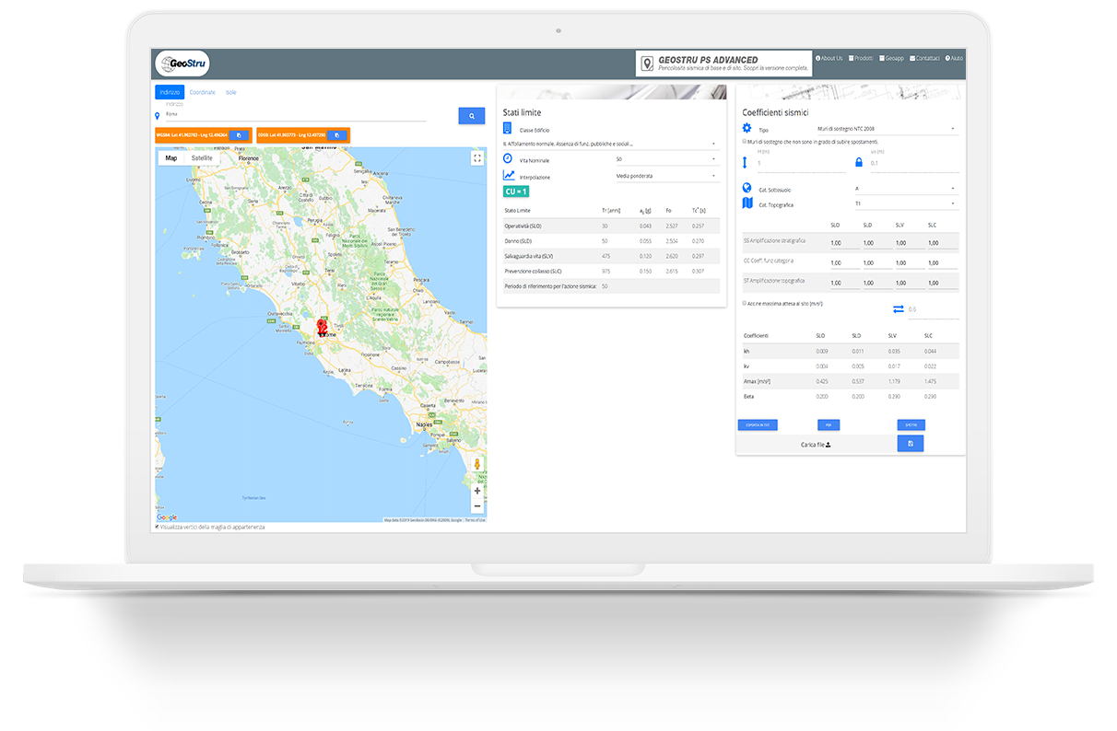Zoom in on the map
Screen dimensions: 1117x731
[476, 491]
